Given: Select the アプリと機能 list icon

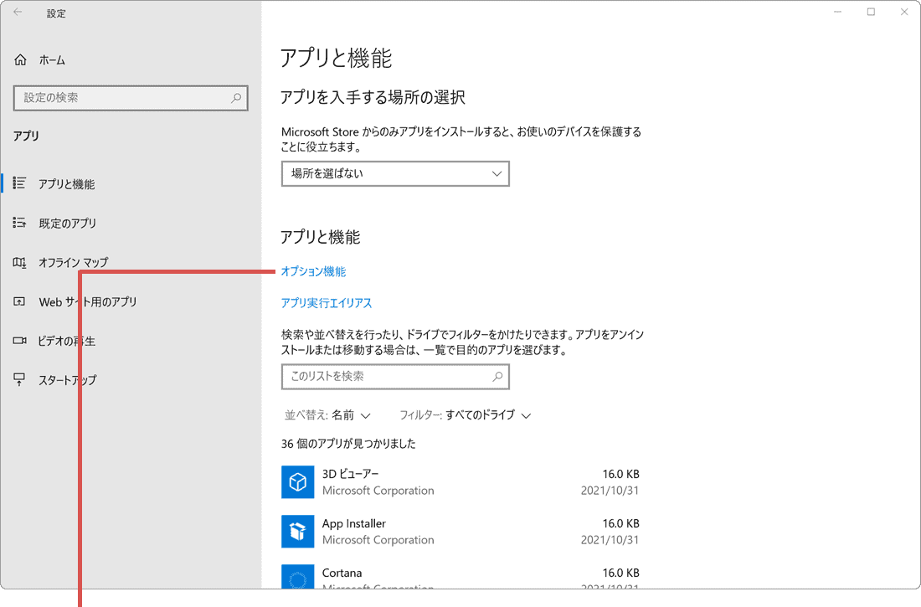Looking at the screenshot, I should point(18,183).
